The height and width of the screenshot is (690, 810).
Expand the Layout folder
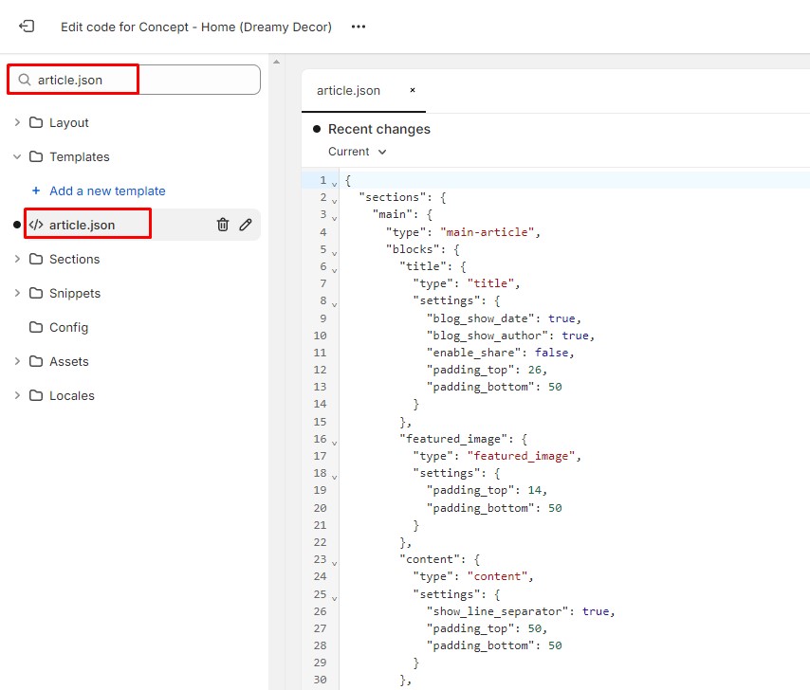(x=17, y=122)
